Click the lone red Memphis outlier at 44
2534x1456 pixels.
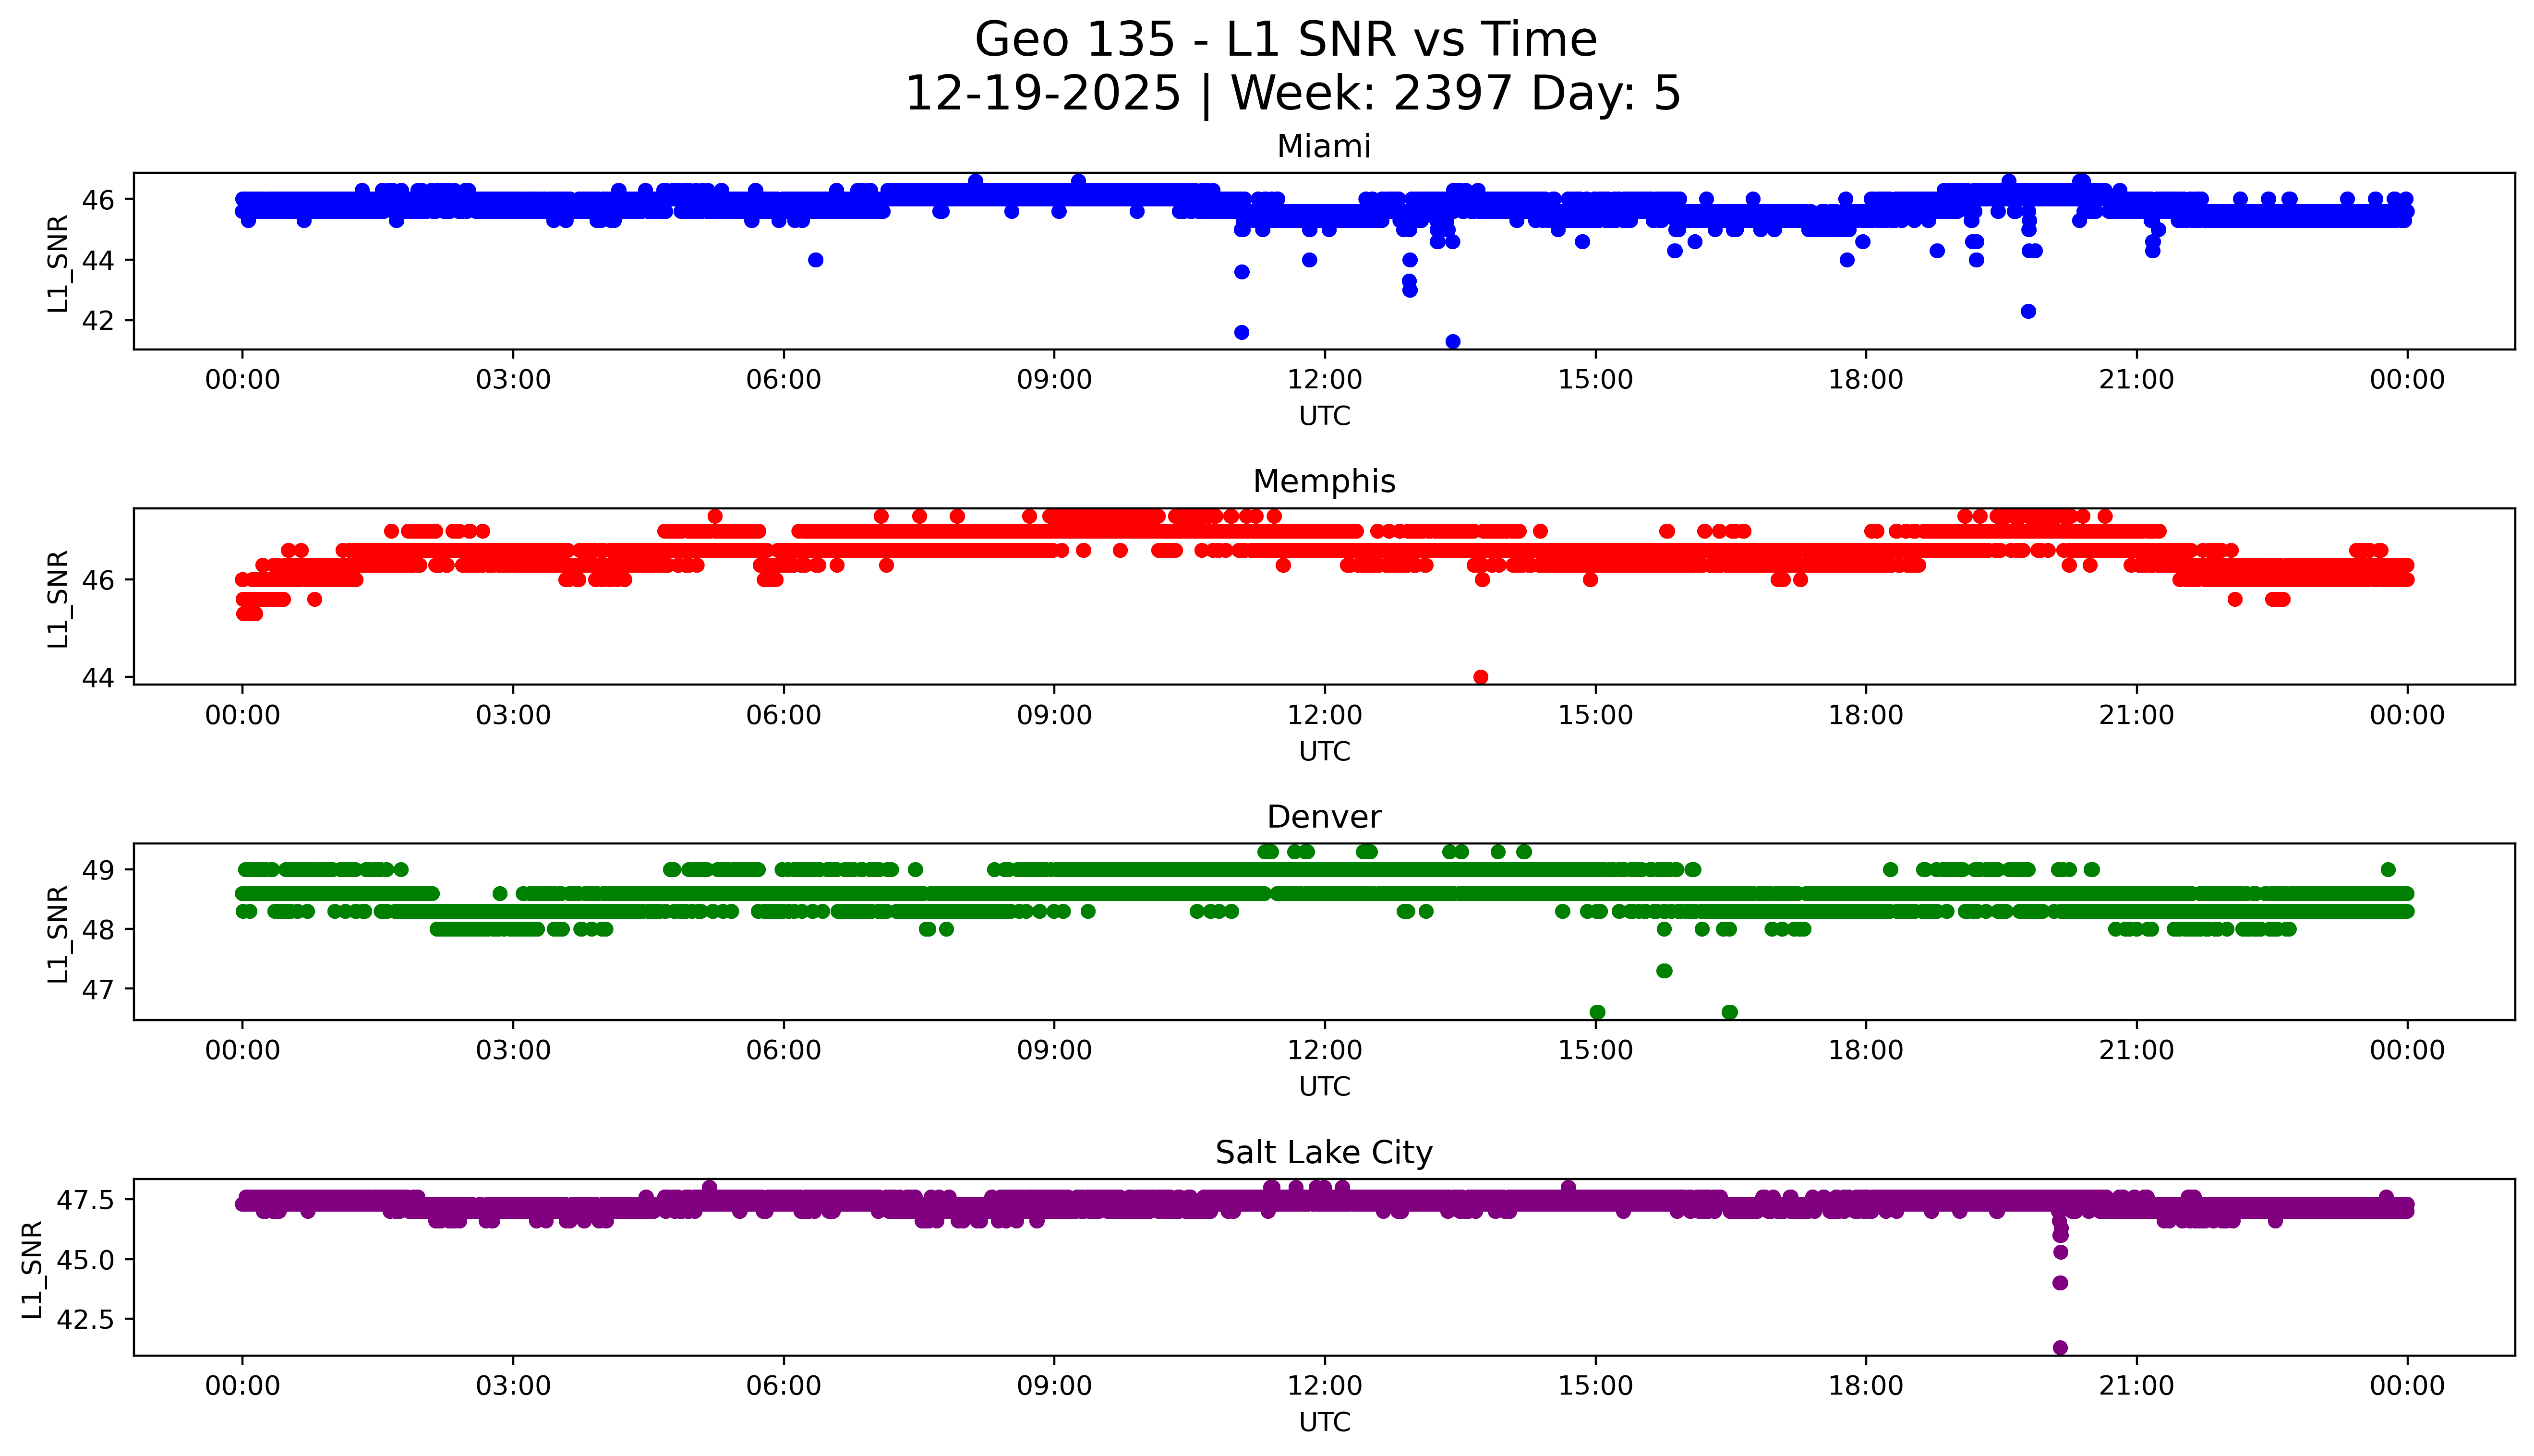point(1481,677)
